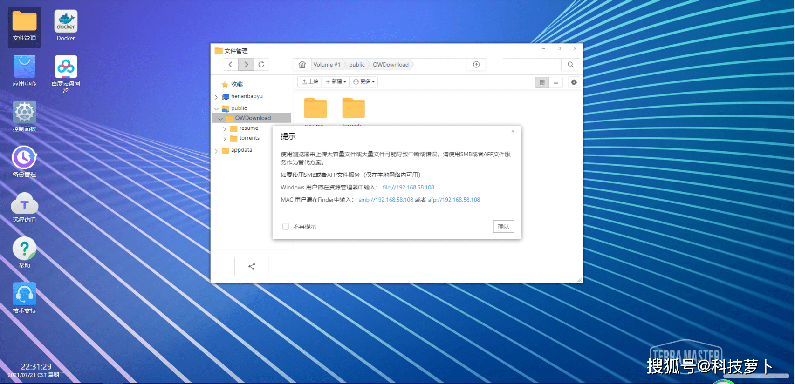
Task: Click the share icon in sidebar
Action: pyautogui.click(x=252, y=267)
